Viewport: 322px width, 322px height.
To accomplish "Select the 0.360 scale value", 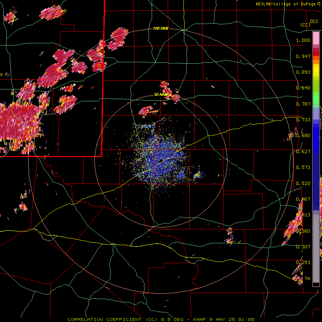I will click(303, 231).
